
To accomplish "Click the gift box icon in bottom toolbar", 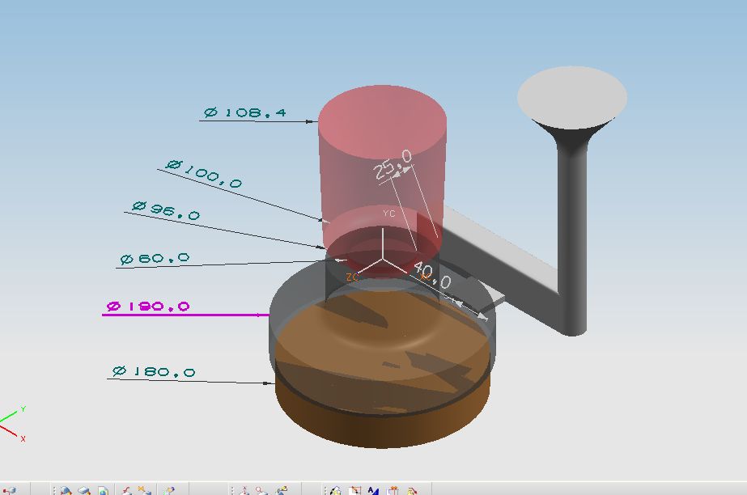I will pos(393,490).
